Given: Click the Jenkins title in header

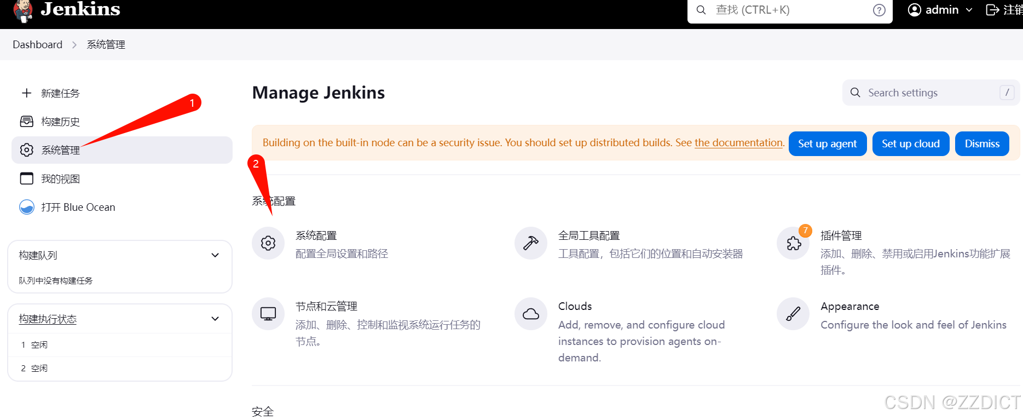Looking at the screenshot, I should click(x=80, y=9).
